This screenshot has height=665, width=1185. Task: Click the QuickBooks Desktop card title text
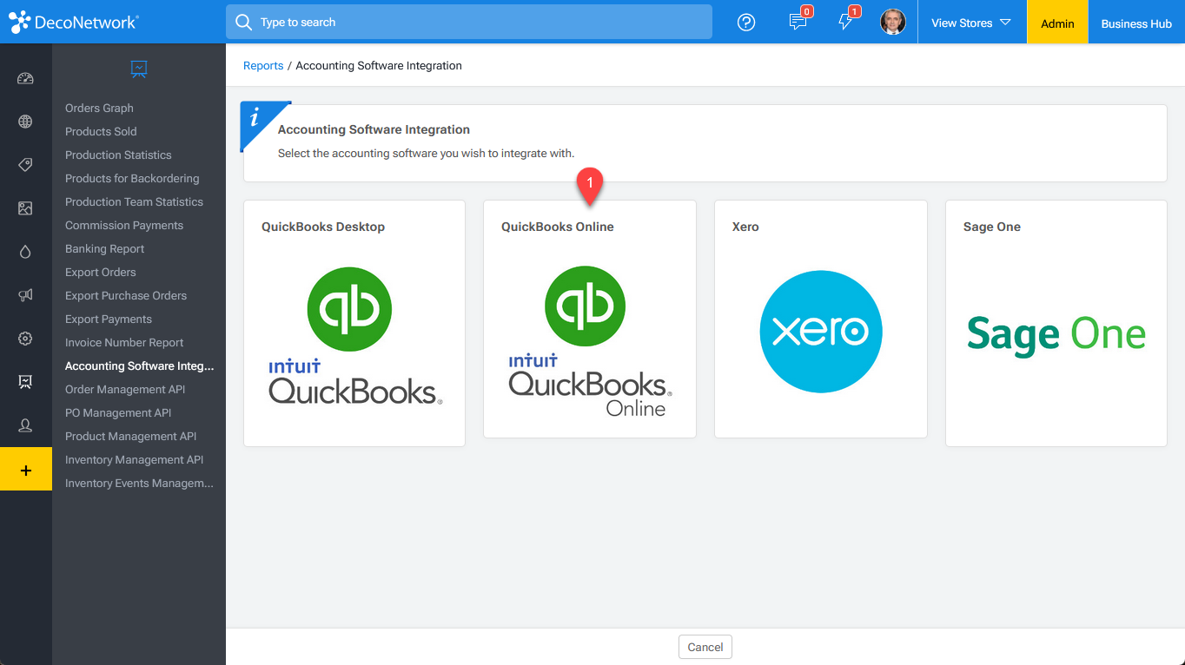click(x=323, y=227)
